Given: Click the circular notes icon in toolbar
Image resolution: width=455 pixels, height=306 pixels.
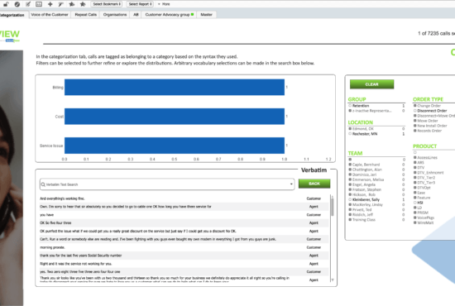Looking at the screenshot, I should pyautogui.click(x=17, y=4).
